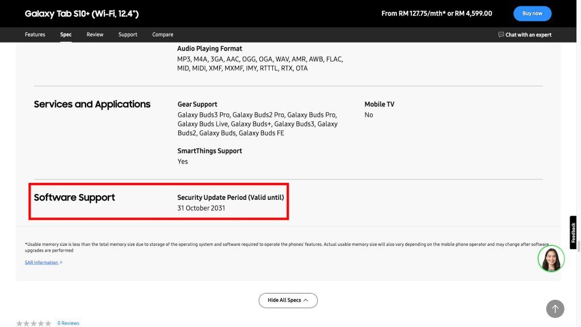Screen dimensions: 581x327
Task: Click the Software Support section heading
Action: [x=74, y=198]
